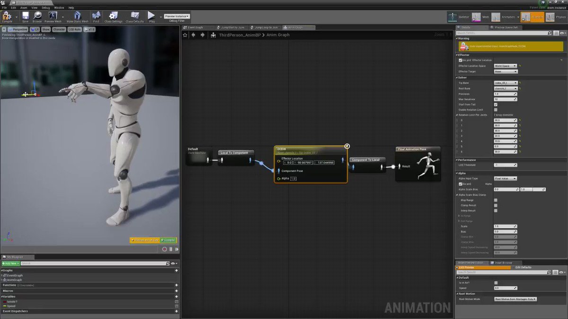The image size is (568, 319).
Task: Click the Details view options eye icon
Action: tap(562, 33)
